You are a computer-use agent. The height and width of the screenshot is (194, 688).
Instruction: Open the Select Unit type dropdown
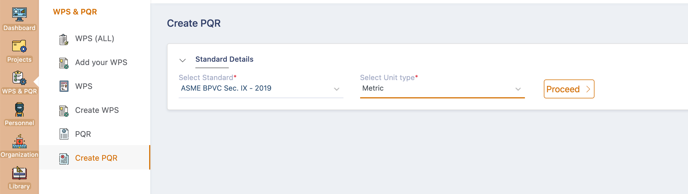tap(442, 88)
